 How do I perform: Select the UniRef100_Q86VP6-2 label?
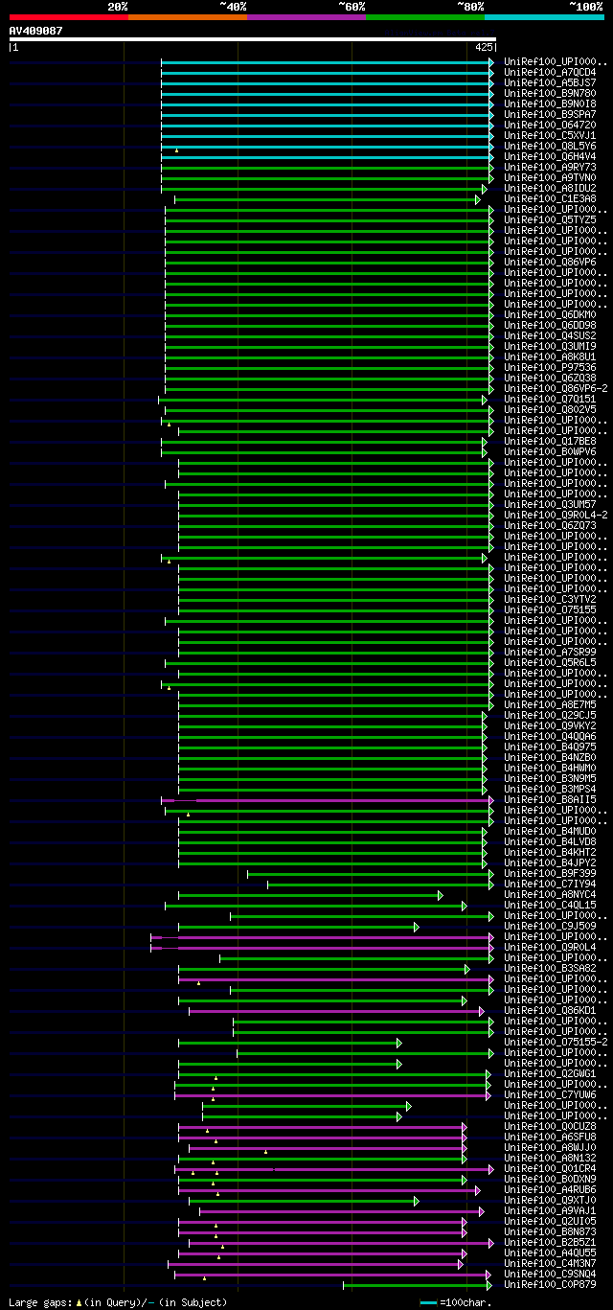pos(556,388)
